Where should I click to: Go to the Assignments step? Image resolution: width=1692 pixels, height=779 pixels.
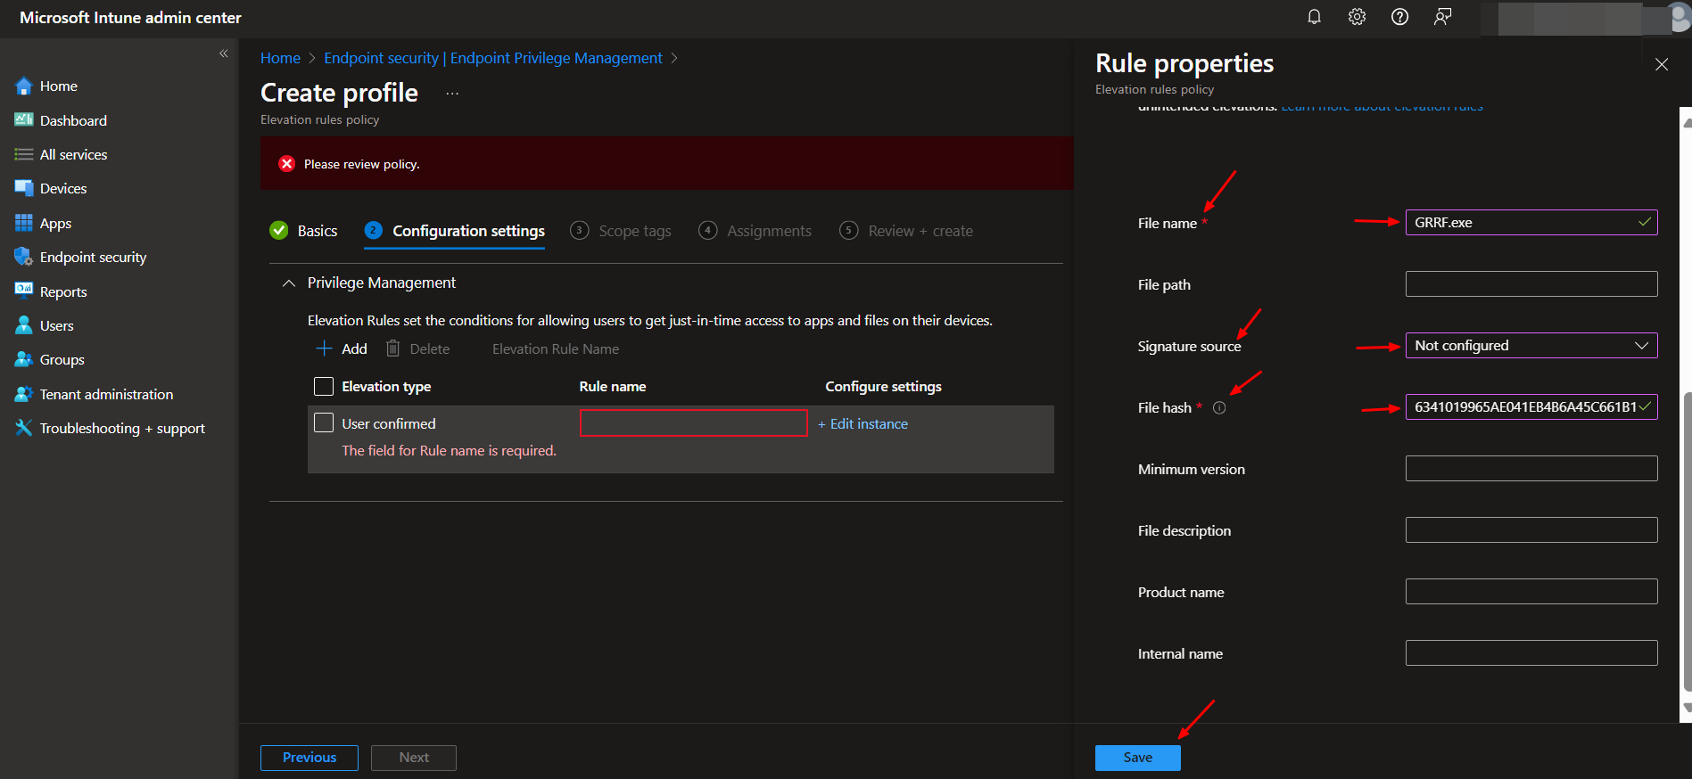point(755,231)
